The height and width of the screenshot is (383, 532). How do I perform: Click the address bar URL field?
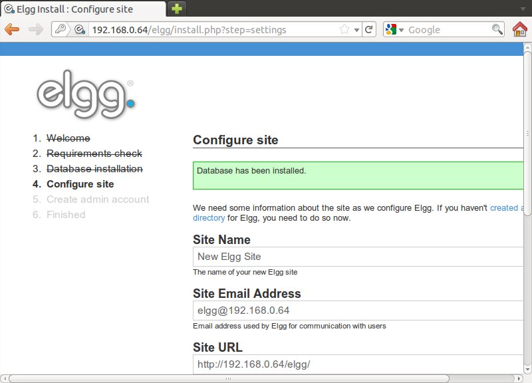(213, 30)
